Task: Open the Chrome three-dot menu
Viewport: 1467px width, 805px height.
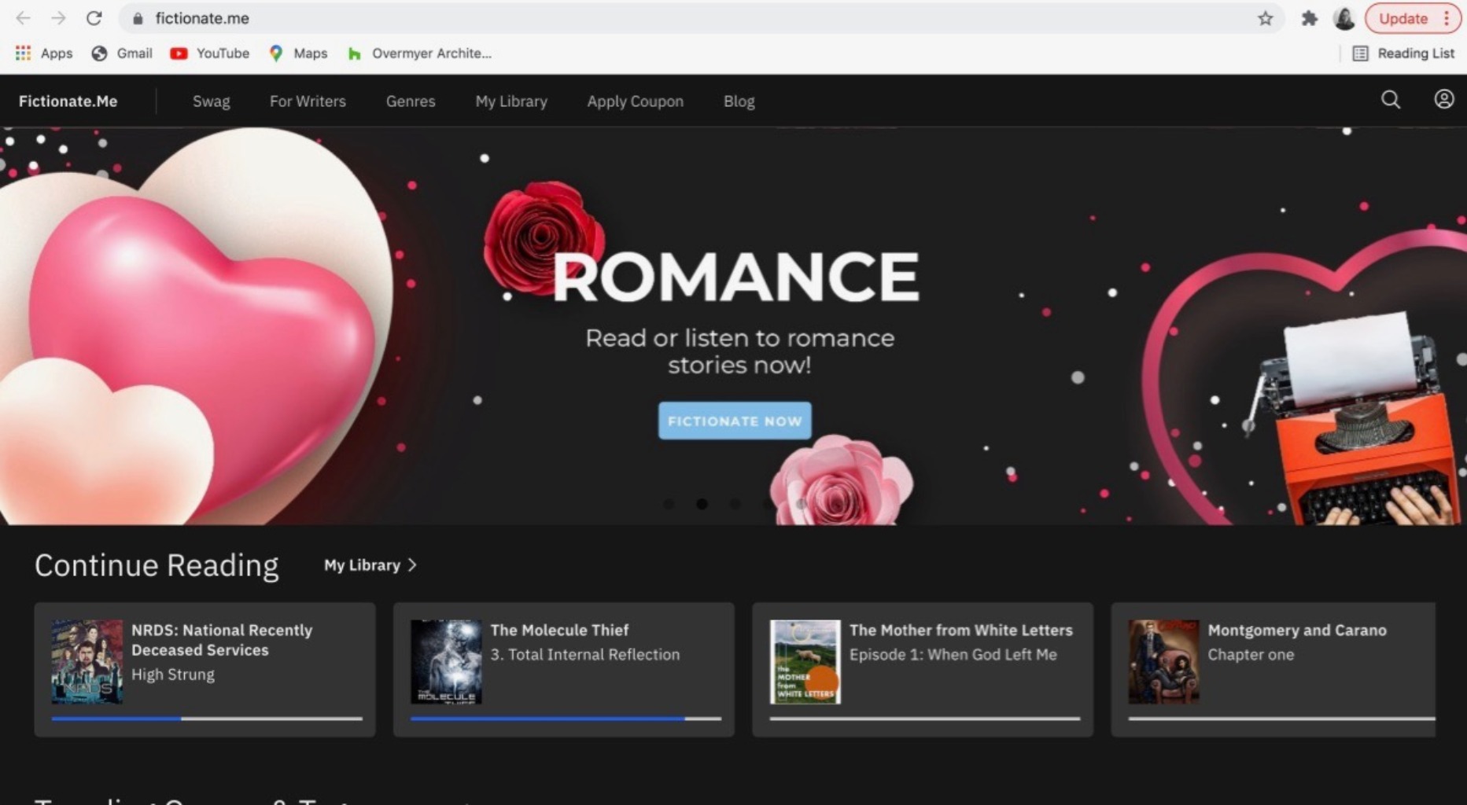Action: [x=1447, y=18]
